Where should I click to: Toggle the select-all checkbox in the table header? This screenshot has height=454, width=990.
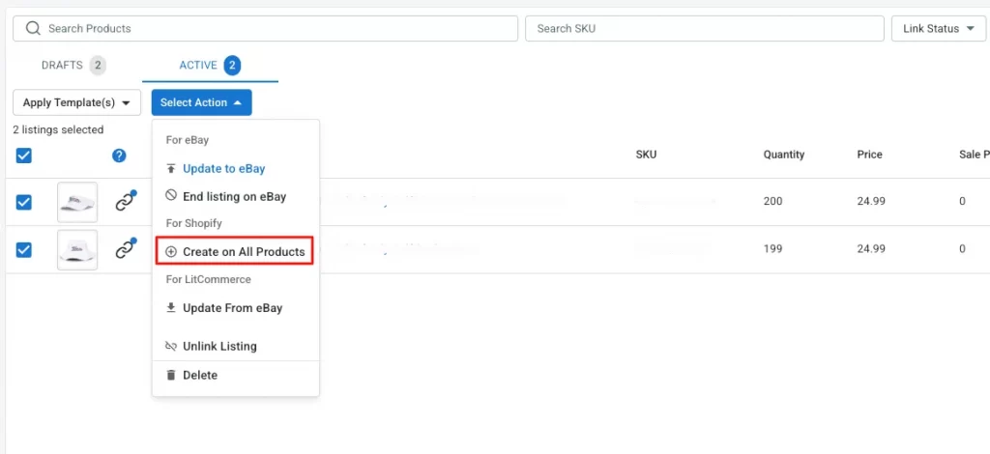coord(23,156)
